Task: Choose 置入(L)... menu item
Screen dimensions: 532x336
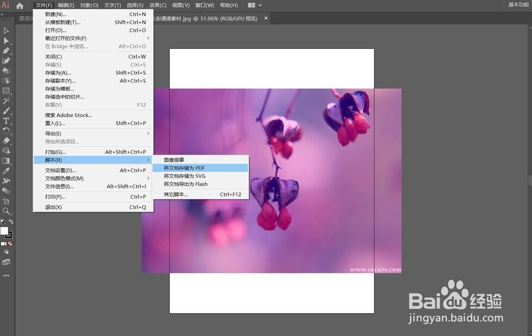Action: coord(93,123)
